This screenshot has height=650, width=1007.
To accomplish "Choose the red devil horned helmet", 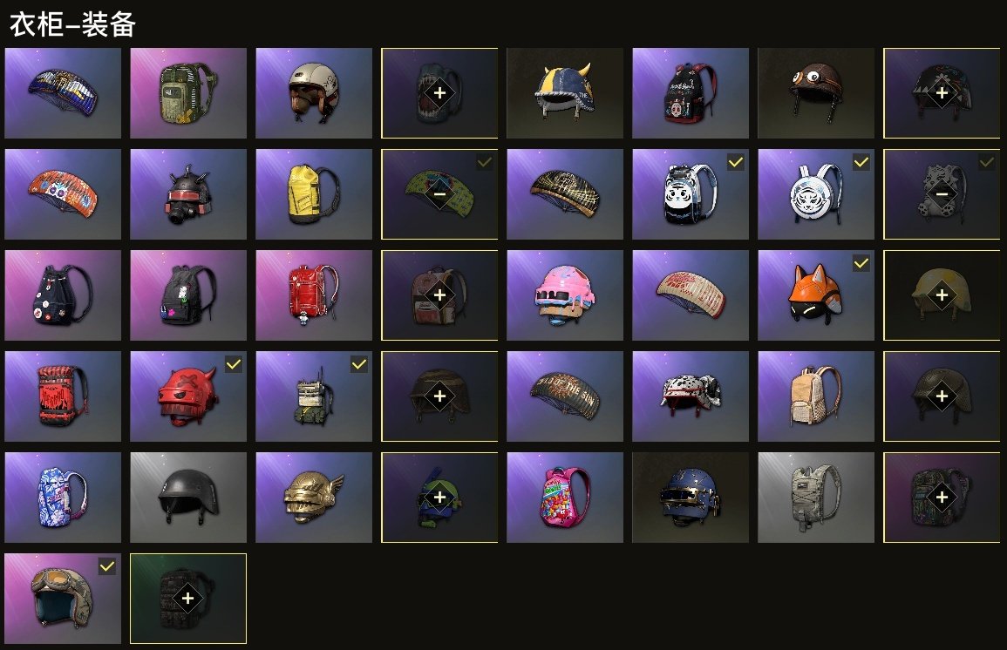I will (x=188, y=396).
